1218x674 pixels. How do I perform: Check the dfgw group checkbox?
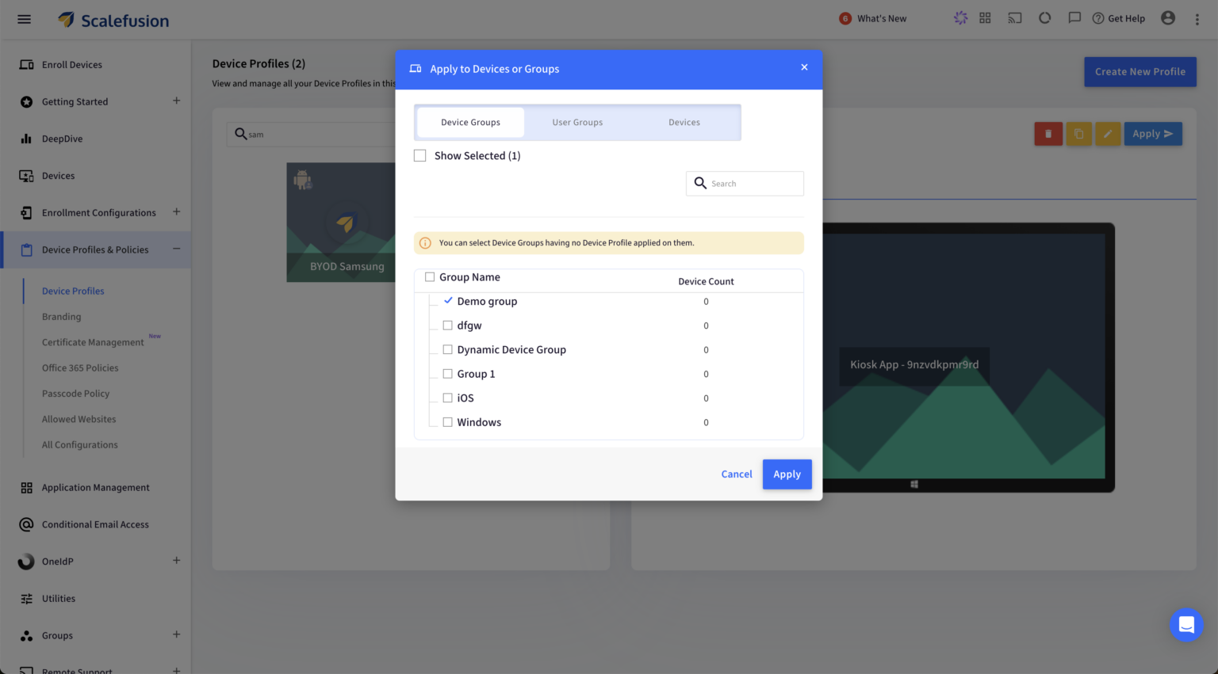pyautogui.click(x=447, y=325)
